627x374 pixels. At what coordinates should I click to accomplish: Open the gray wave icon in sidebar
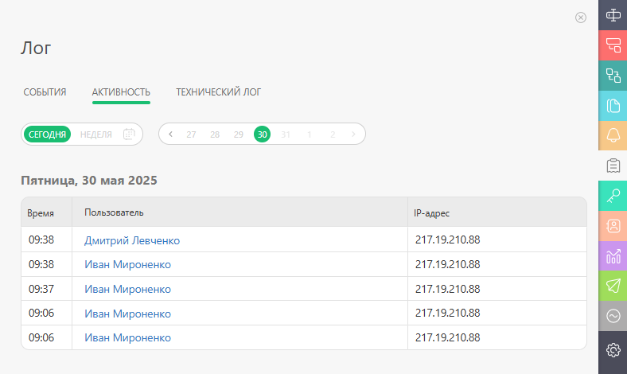tap(613, 316)
